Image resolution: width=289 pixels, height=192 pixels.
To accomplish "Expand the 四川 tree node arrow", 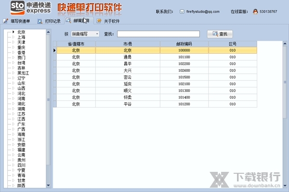I will tap(13, 165).
